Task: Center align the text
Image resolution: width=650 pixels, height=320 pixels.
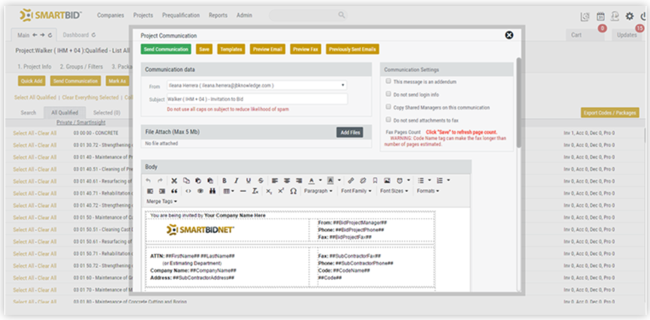Action: click(x=287, y=181)
